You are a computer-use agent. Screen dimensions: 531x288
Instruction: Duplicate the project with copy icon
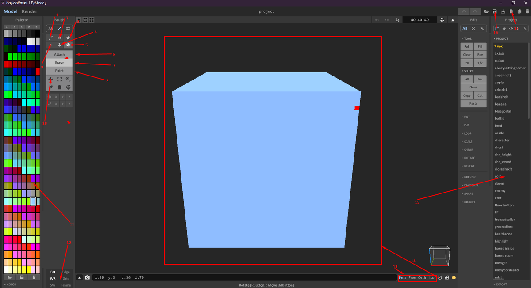[519, 11]
